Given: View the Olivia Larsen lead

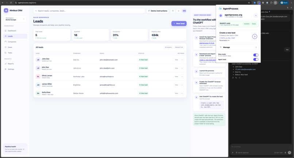Looking at the screenshot, I should pyautogui.click(x=177, y=77).
